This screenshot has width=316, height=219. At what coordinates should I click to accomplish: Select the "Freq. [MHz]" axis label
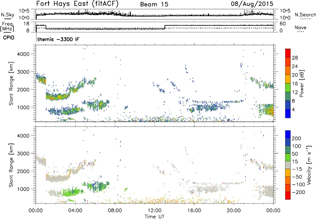(x=7, y=27)
